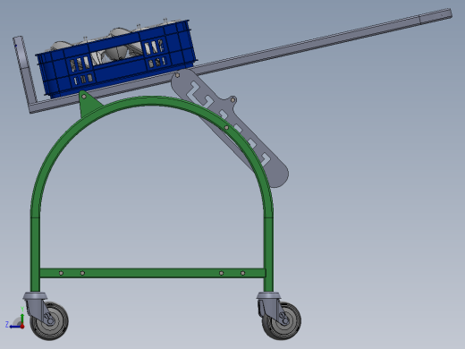Pick the green triangular pivot bracket
The height and width of the screenshot is (349, 465).
click(89, 104)
